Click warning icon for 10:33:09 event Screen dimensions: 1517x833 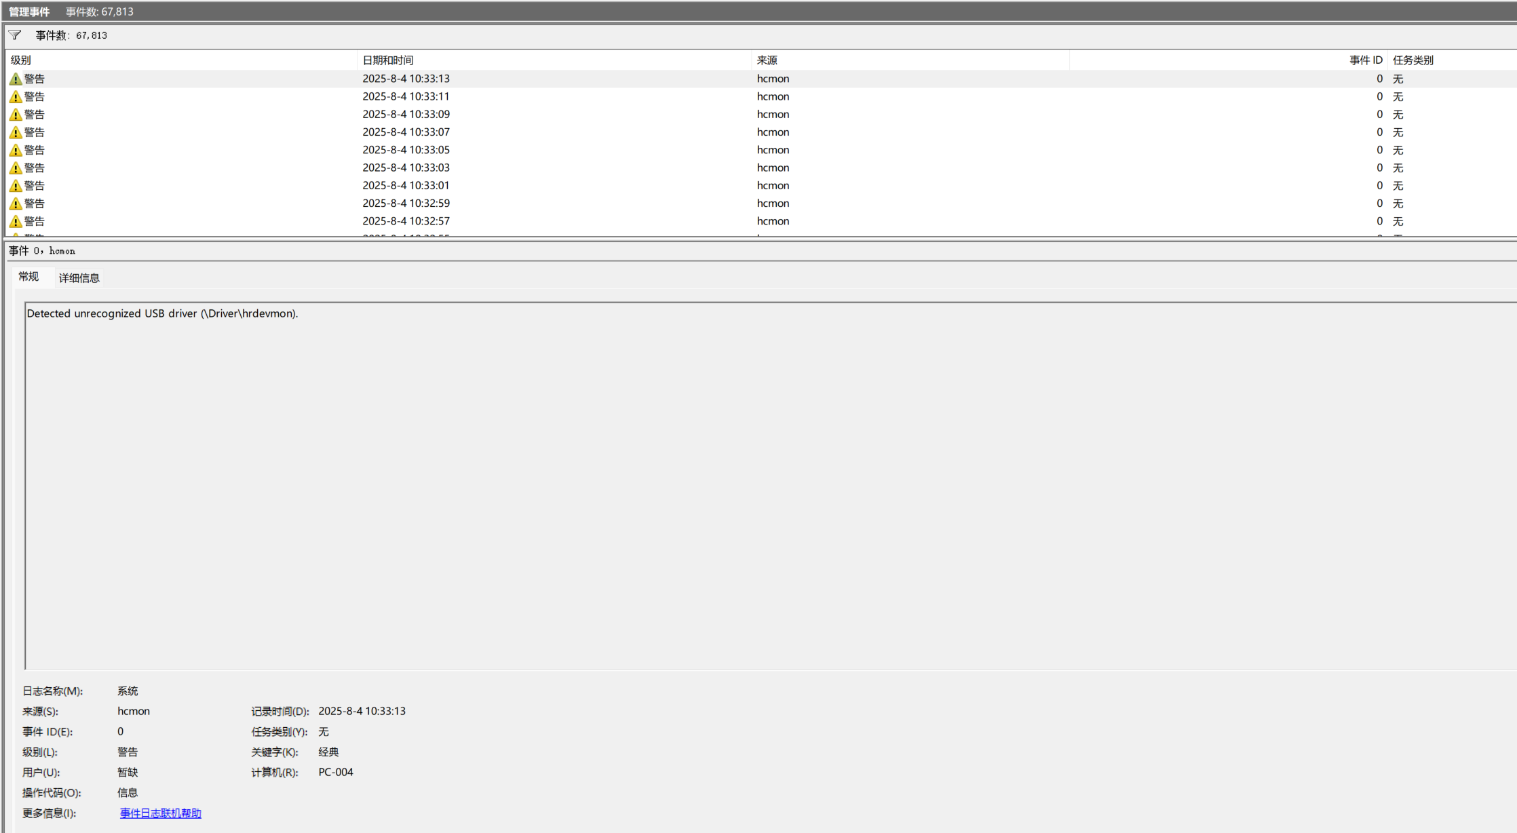16,115
